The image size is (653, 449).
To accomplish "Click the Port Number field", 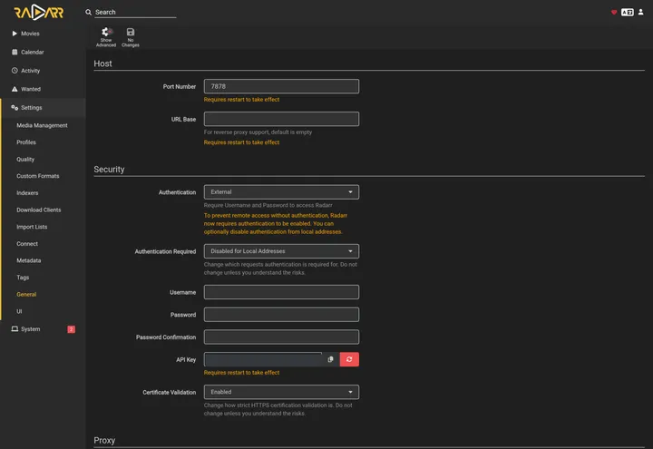I will tap(281, 86).
